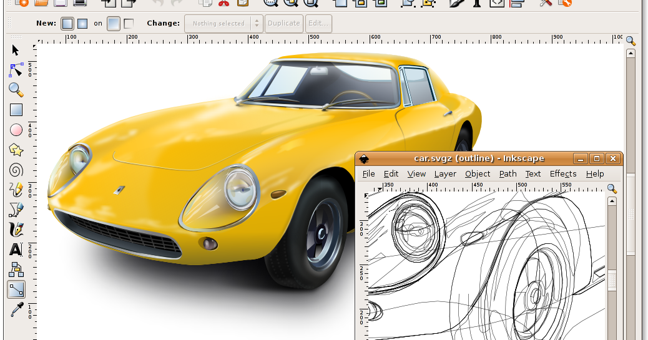Select the Ellipse tool
648x340 pixels.
(x=16, y=130)
